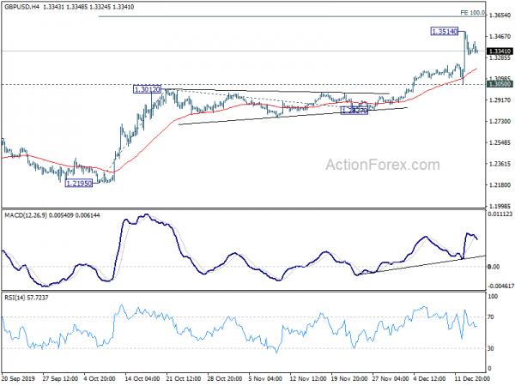Click the RSI 70 level label
Viewport: 515px width, 386px height.
[491, 317]
